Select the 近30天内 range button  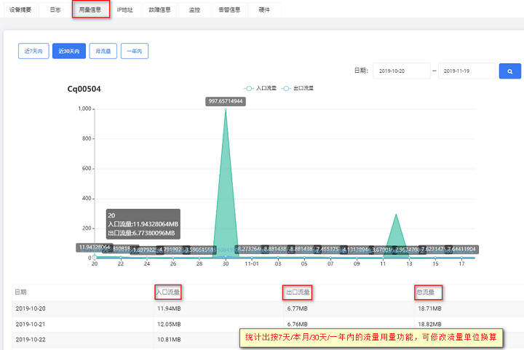69,51
